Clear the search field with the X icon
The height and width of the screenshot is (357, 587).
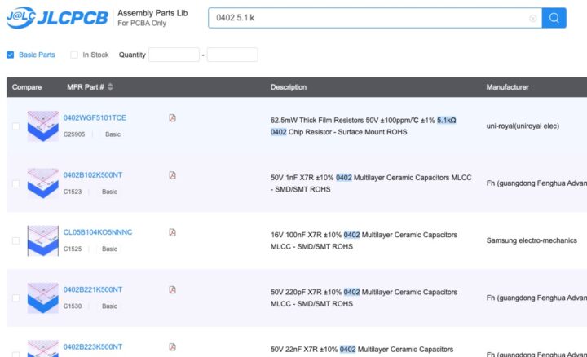click(x=533, y=18)
